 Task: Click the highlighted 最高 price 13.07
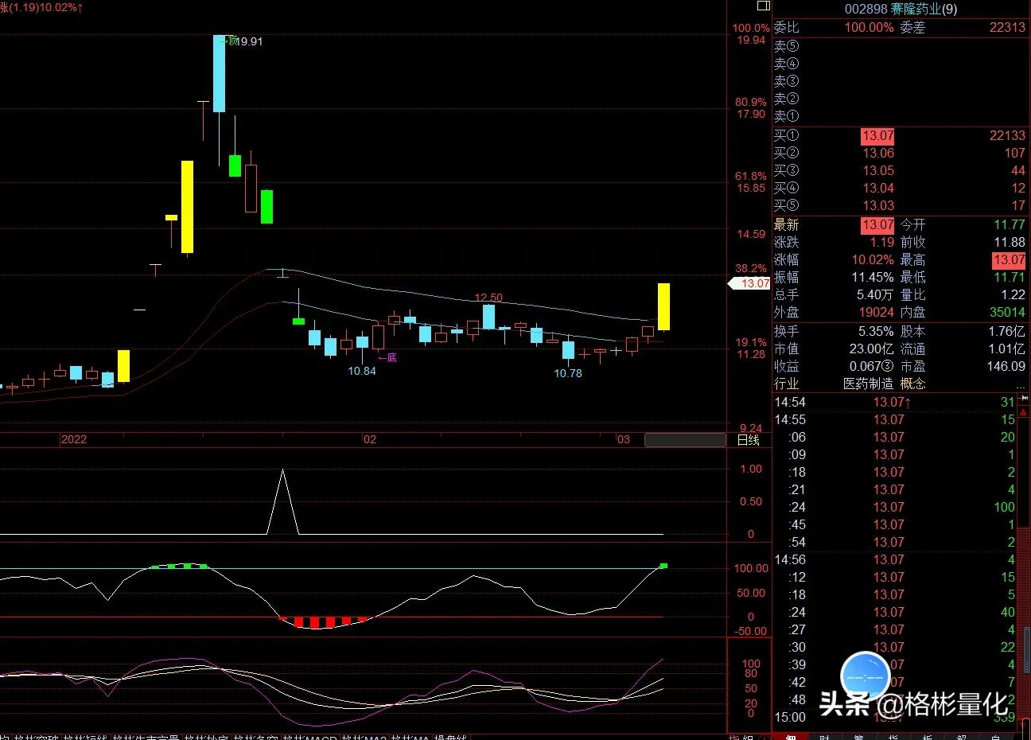click(x=1008, y=260)
